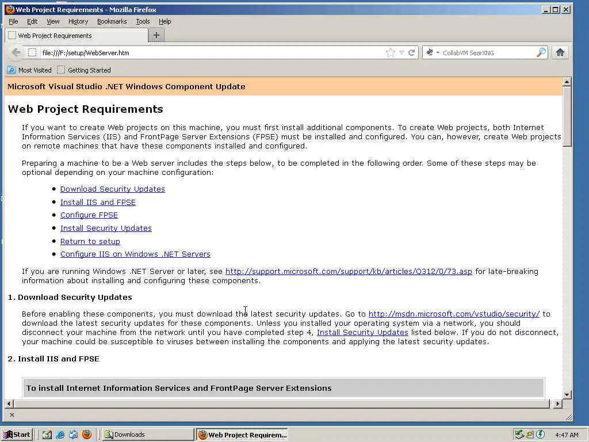Follow the Configure FPSE link

pos(89,215)
